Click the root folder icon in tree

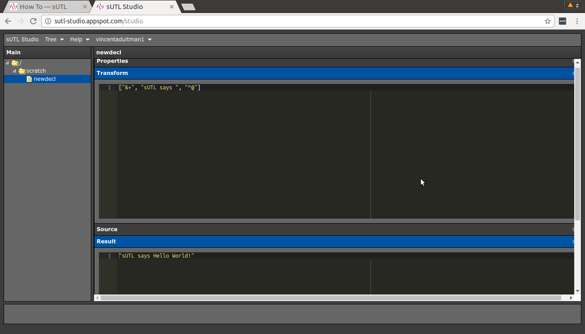(x=15, y=63)
